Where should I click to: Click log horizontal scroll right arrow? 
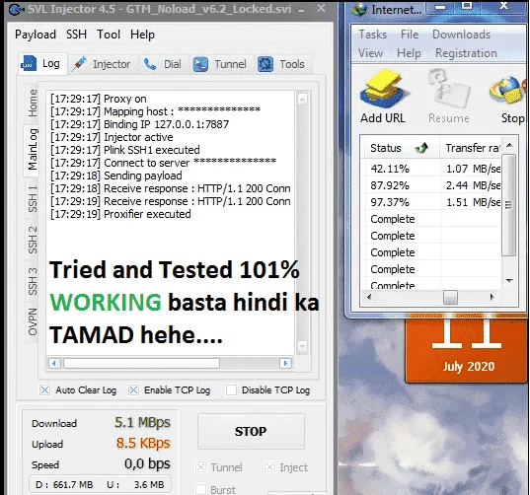pyautogui.click(x=285, y=363)
